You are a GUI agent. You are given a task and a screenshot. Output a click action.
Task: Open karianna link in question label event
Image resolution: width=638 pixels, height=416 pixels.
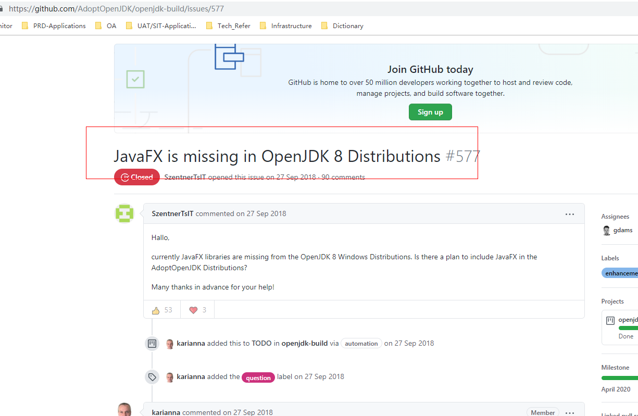[x=191, y=376]
